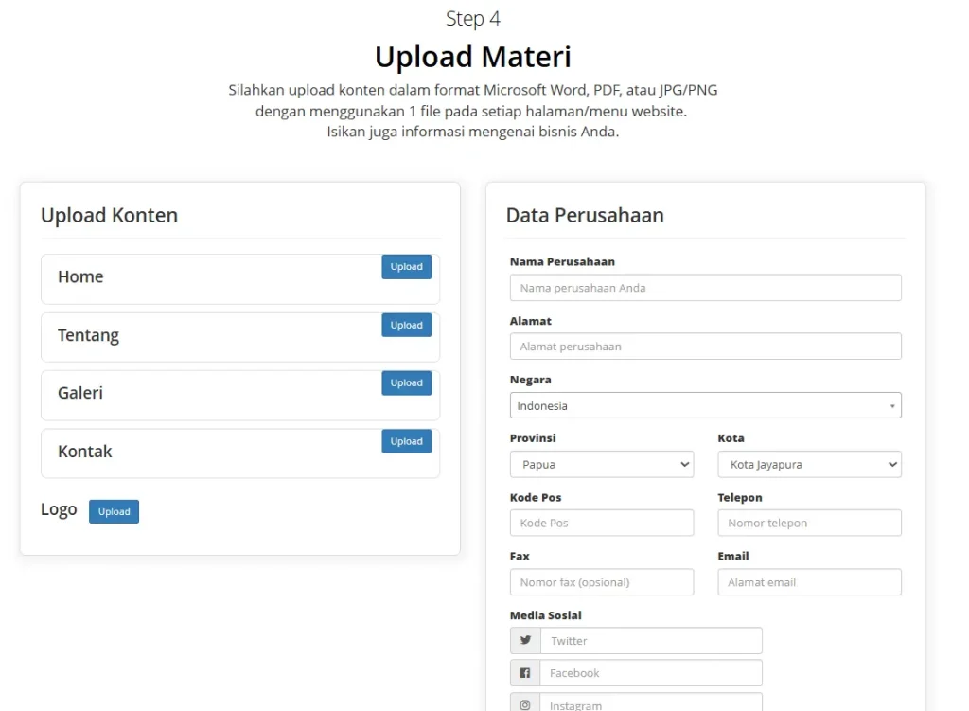Screen dimensions: 969x711
Task: Focus the Alamat perusahaan input field
Action: click(706, 347)
